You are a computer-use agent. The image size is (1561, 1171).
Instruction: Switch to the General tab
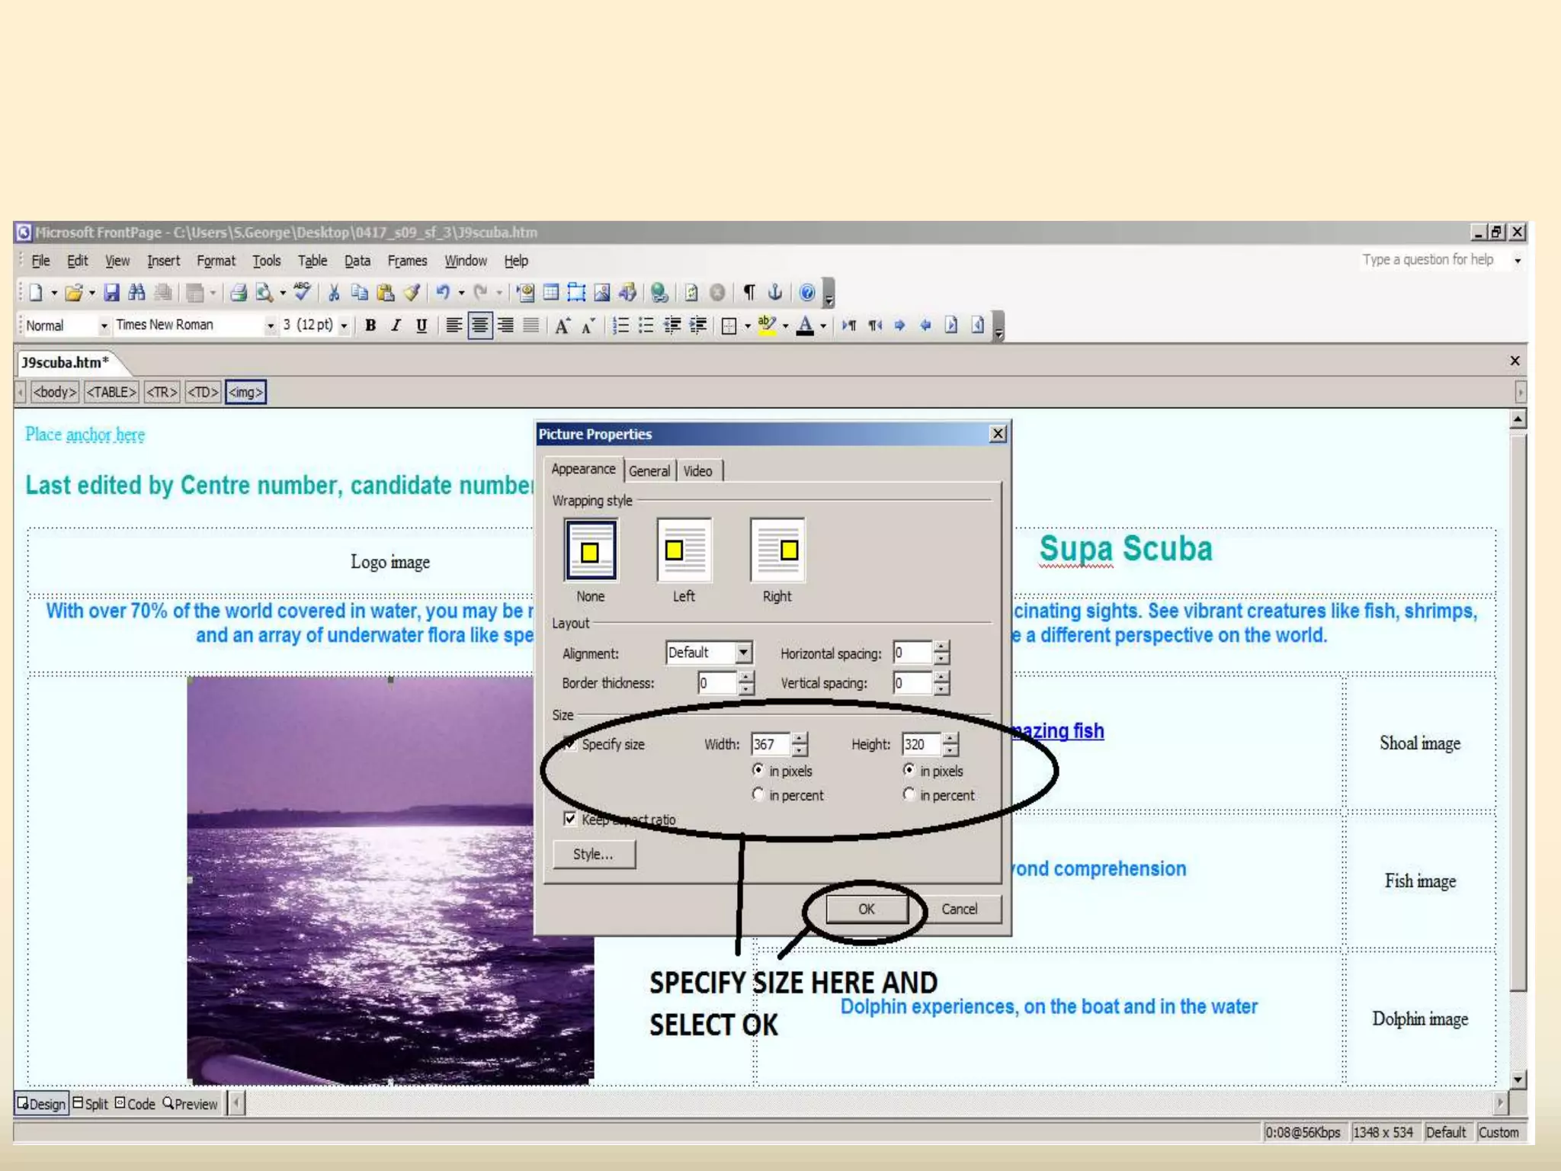click(x=649, y=471)
